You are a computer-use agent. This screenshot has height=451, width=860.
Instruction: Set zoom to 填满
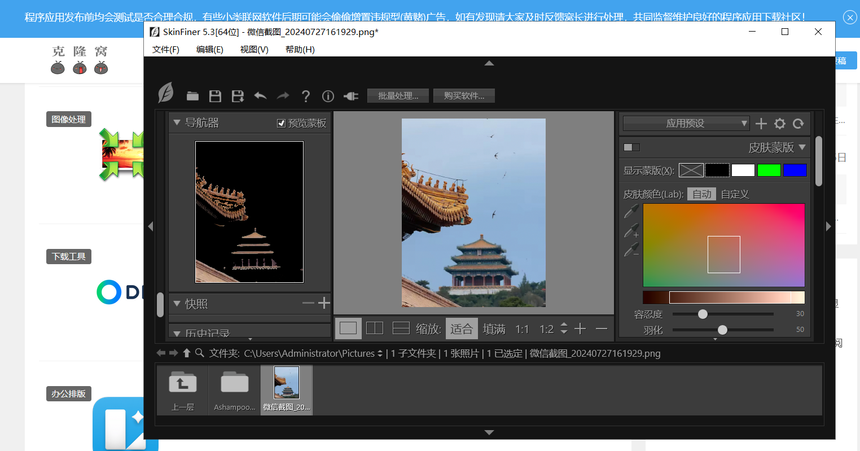[494, 329]
